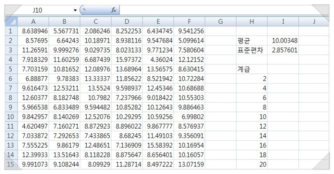Click cell containing 9.771234

(x=158, y=50)
